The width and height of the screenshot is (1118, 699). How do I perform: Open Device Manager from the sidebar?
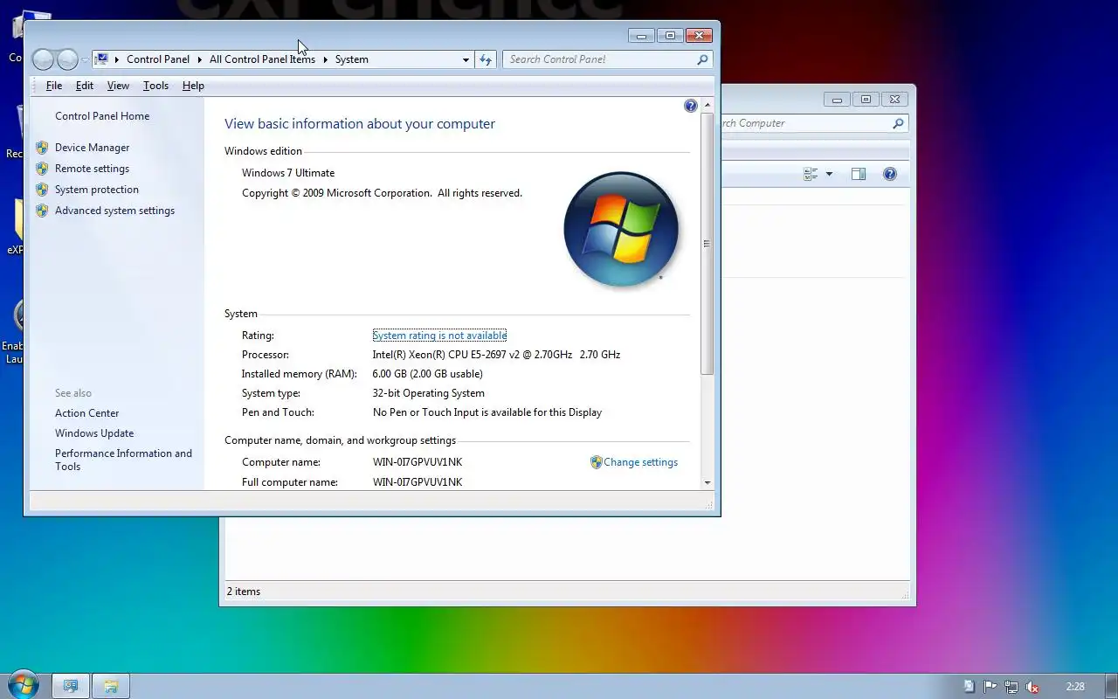click(92, 148)
